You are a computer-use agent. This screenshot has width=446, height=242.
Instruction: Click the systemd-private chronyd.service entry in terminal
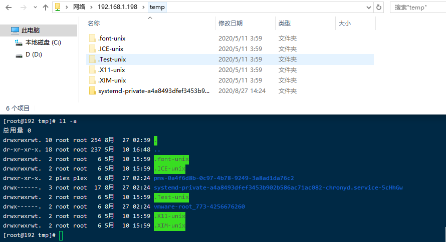(x=278, y=187)
